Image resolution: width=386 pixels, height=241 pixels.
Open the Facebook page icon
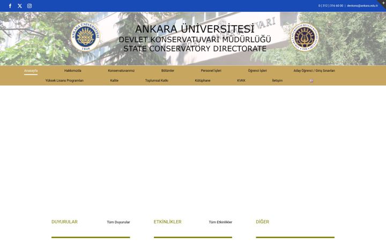[x=10, y=6]
